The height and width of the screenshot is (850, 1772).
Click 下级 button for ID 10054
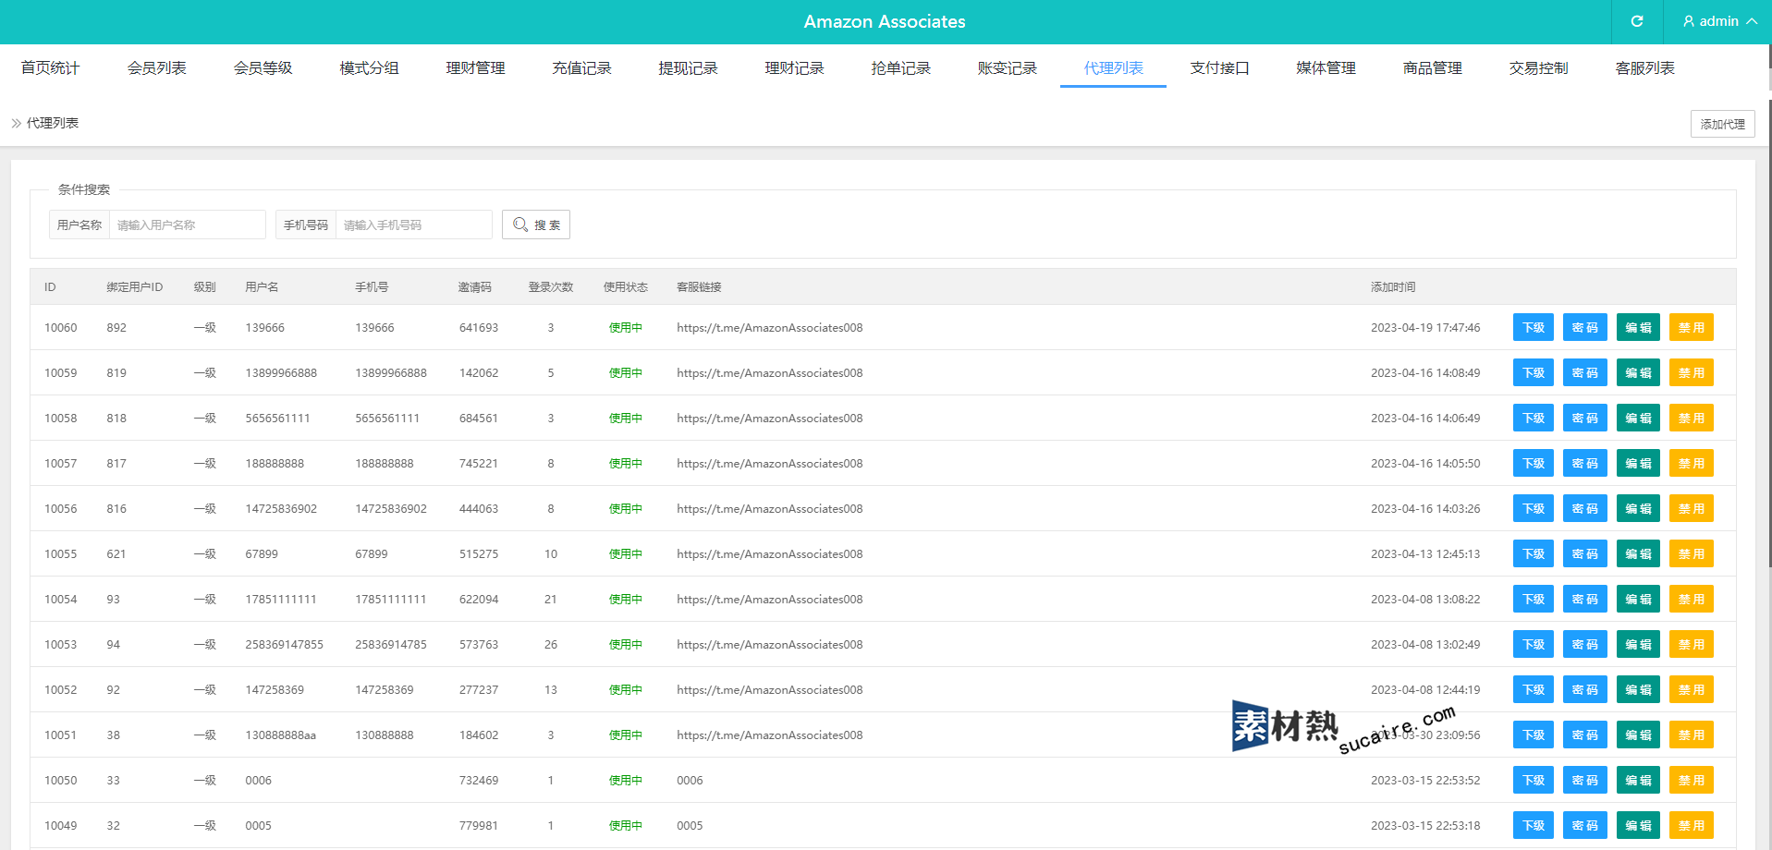(x=1534, y=599)
